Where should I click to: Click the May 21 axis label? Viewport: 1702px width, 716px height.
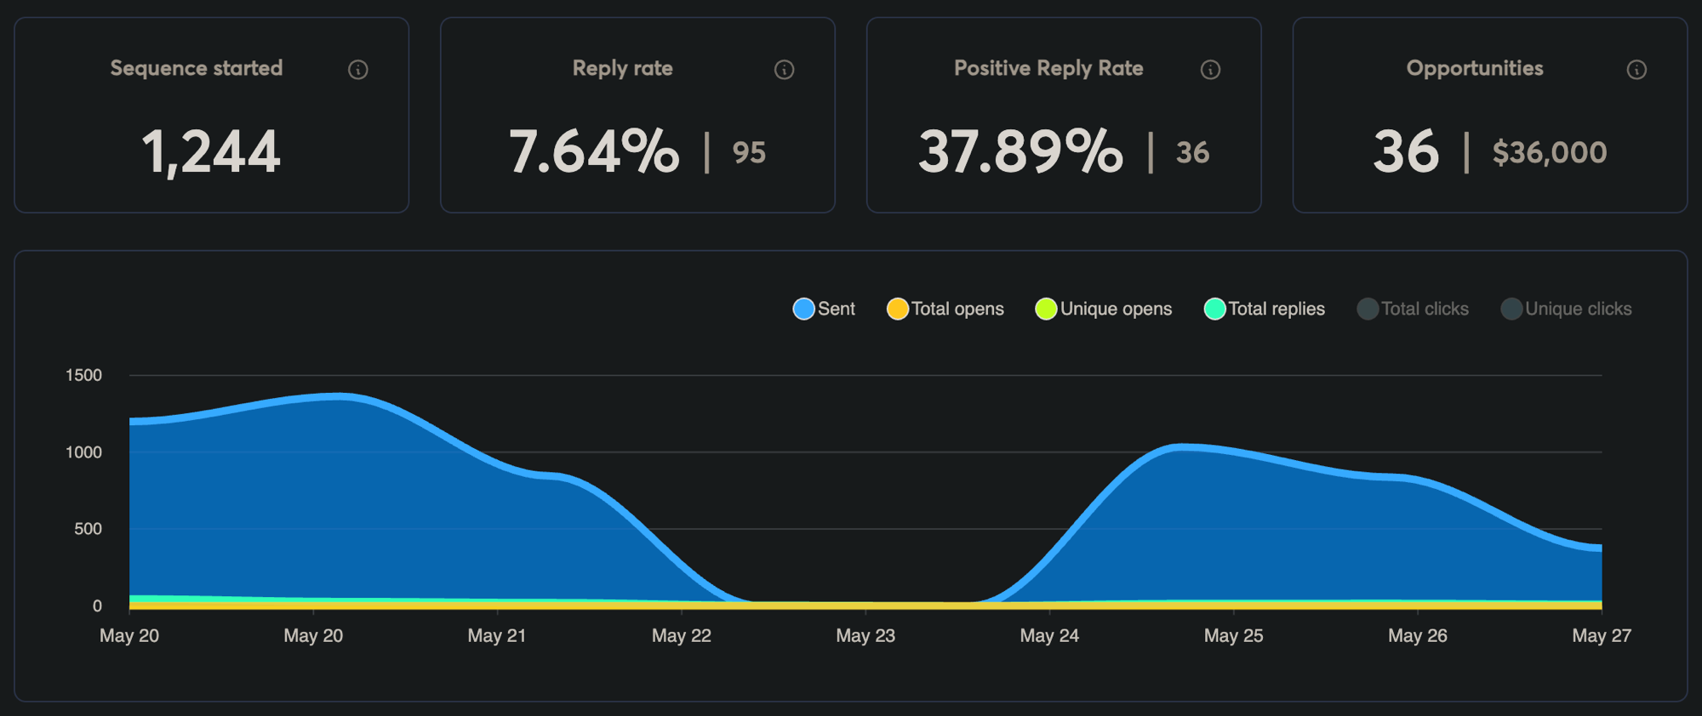(497, 636)
